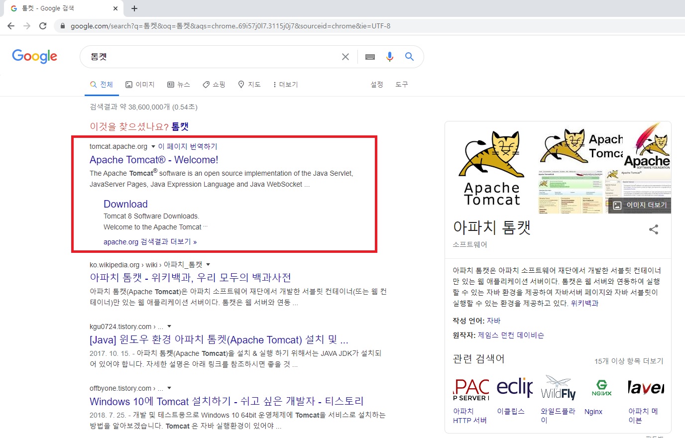
Task: Click suggested spelling 톰캣 link
Action: pyautogui.click(x=180, y=126)
